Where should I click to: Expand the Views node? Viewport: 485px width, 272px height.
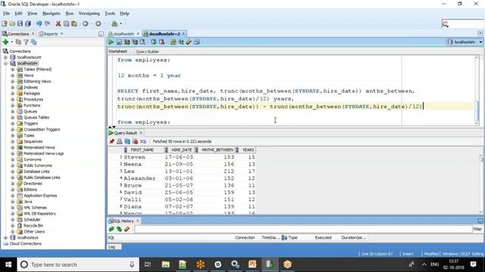click(x=13, y=76)
